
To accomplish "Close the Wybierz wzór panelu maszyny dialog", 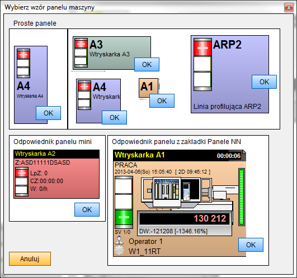I will coord(289,8).
